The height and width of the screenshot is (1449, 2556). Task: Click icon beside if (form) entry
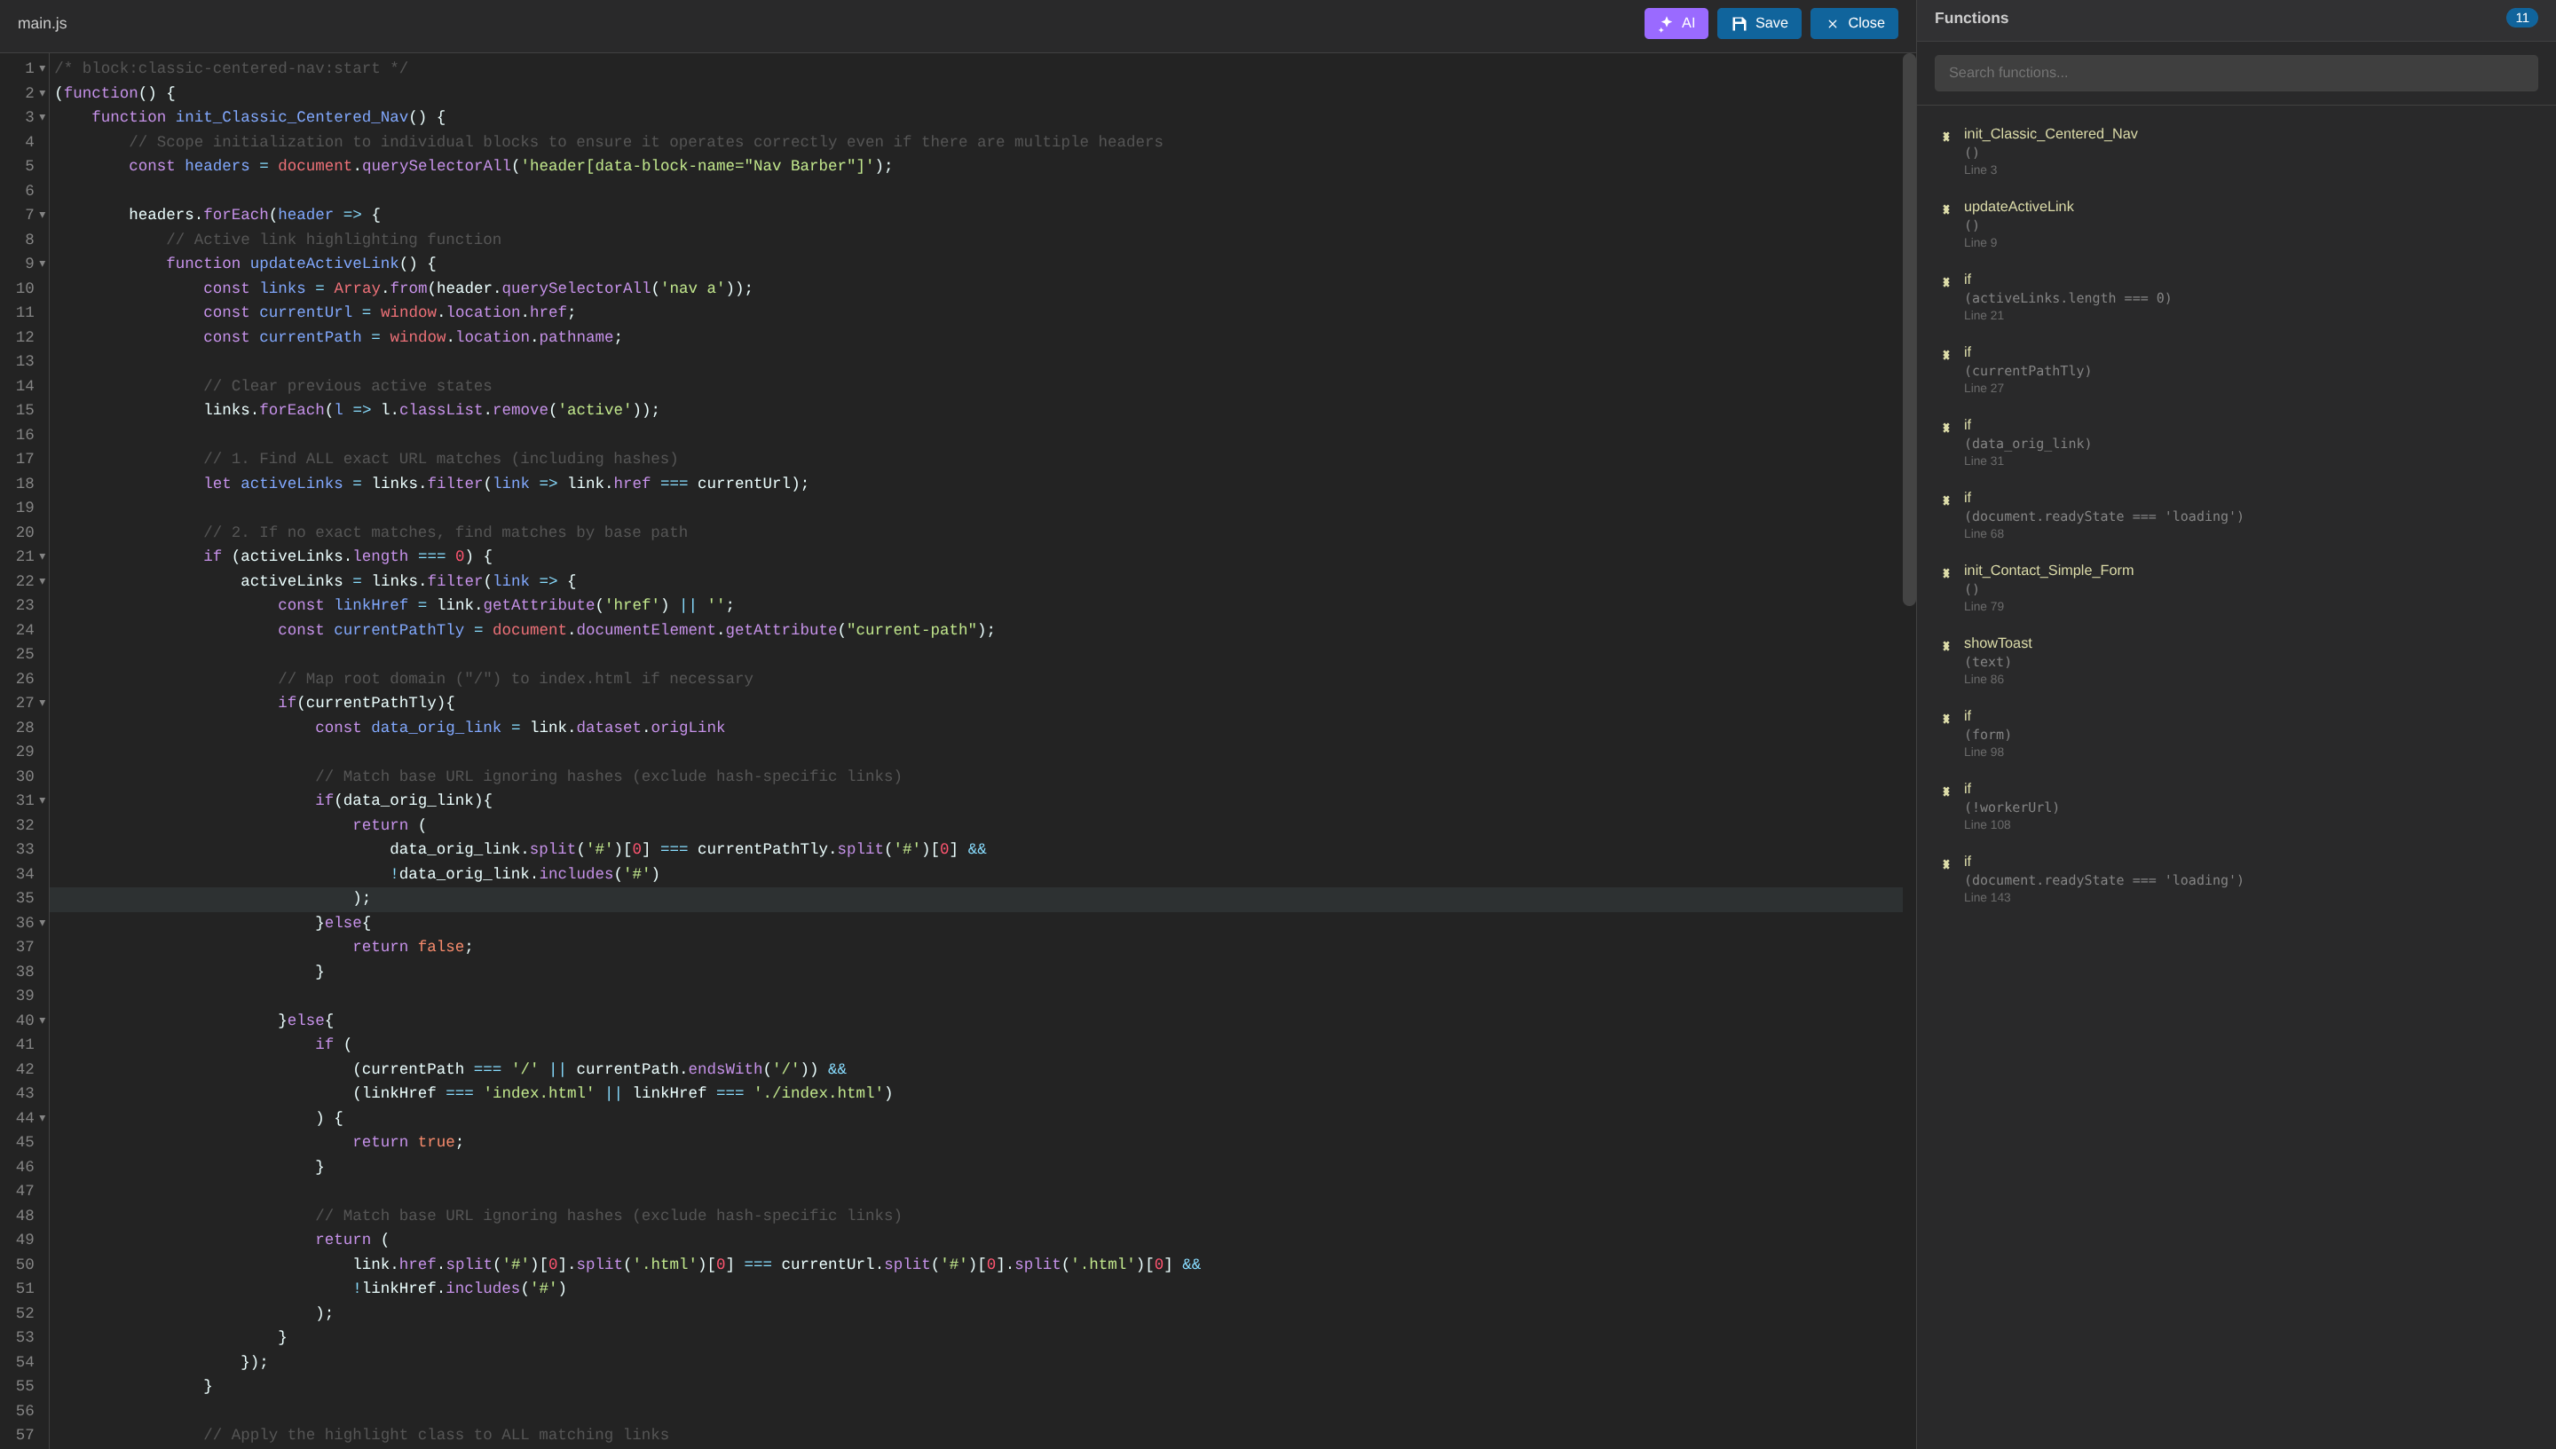(1946, 718)
